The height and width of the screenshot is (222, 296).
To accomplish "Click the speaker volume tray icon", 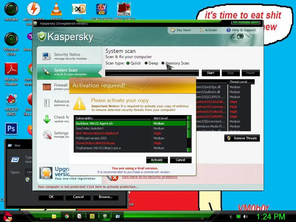I will [x=245, y=217].
